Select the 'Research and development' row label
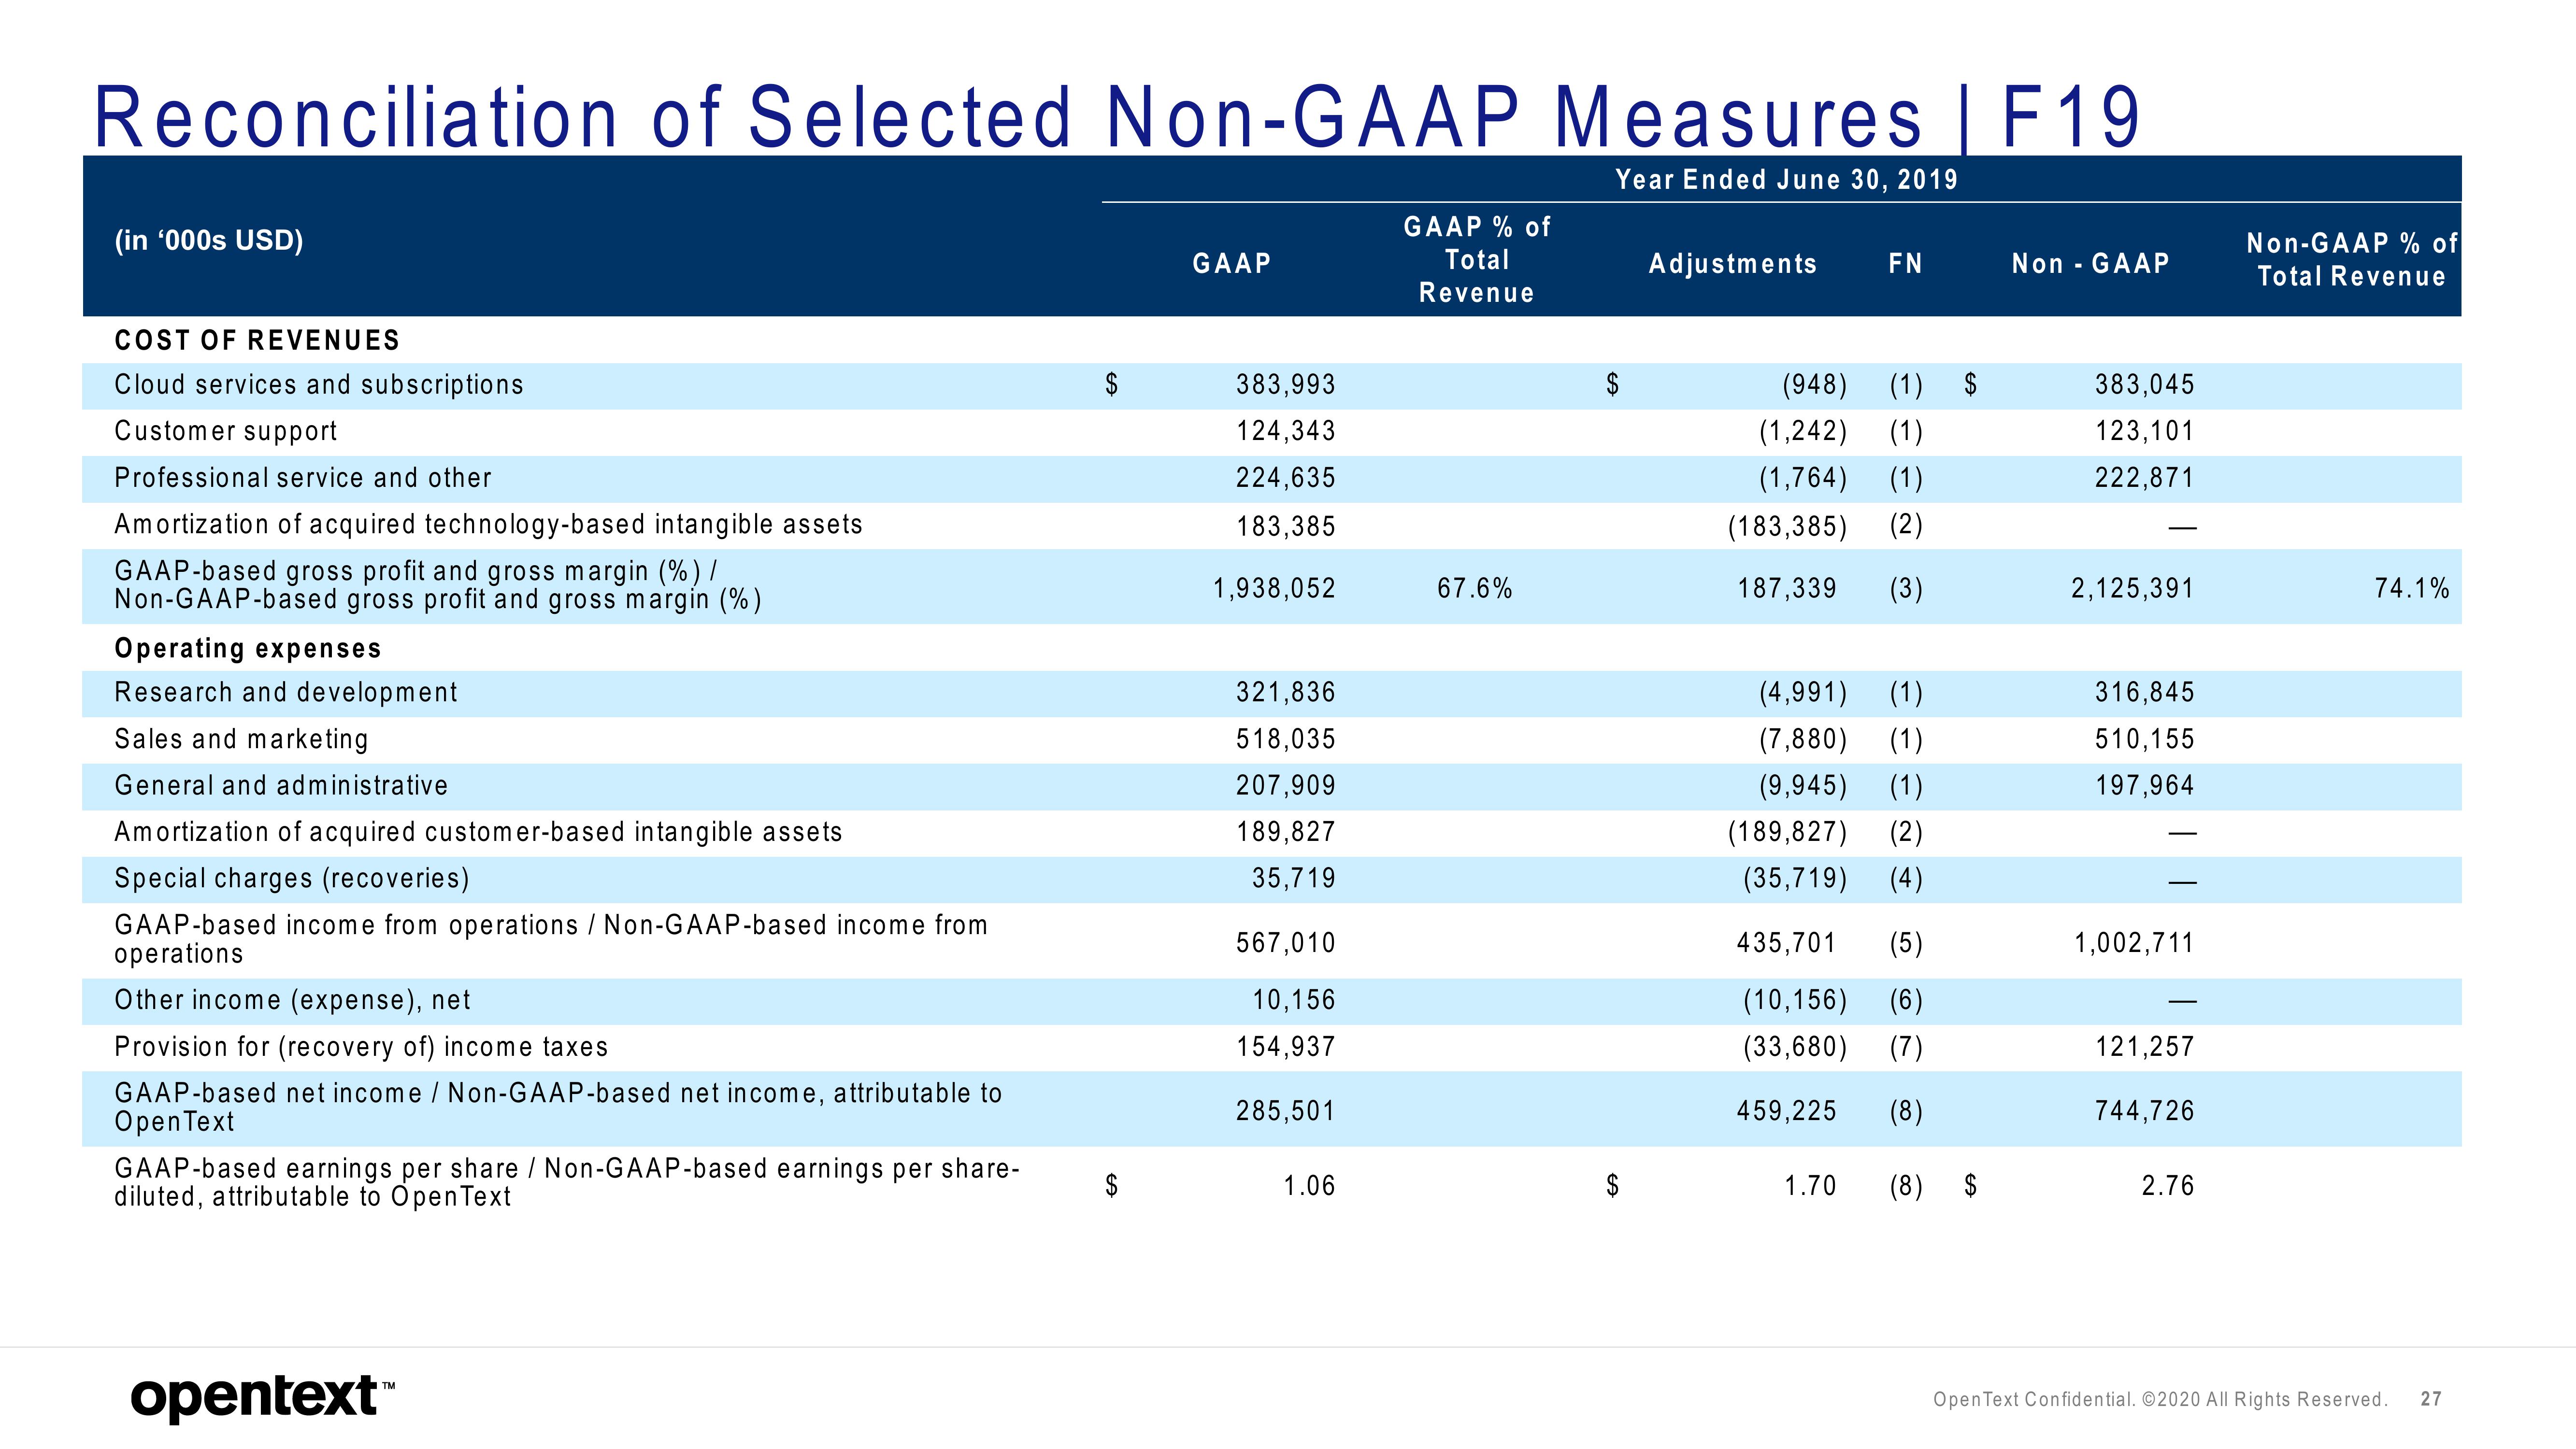The image size is (2576, 1449). coord(286,693)
